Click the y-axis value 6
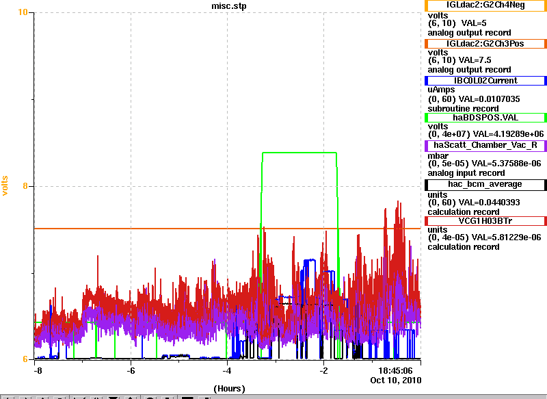 pos(25,359)
